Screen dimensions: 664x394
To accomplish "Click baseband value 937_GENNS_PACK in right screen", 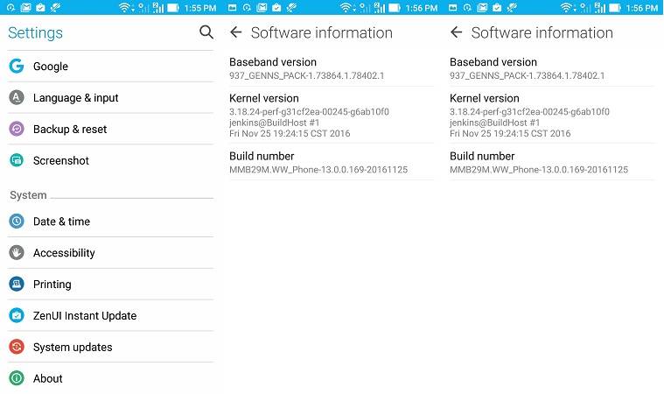I will click(528, 75).
